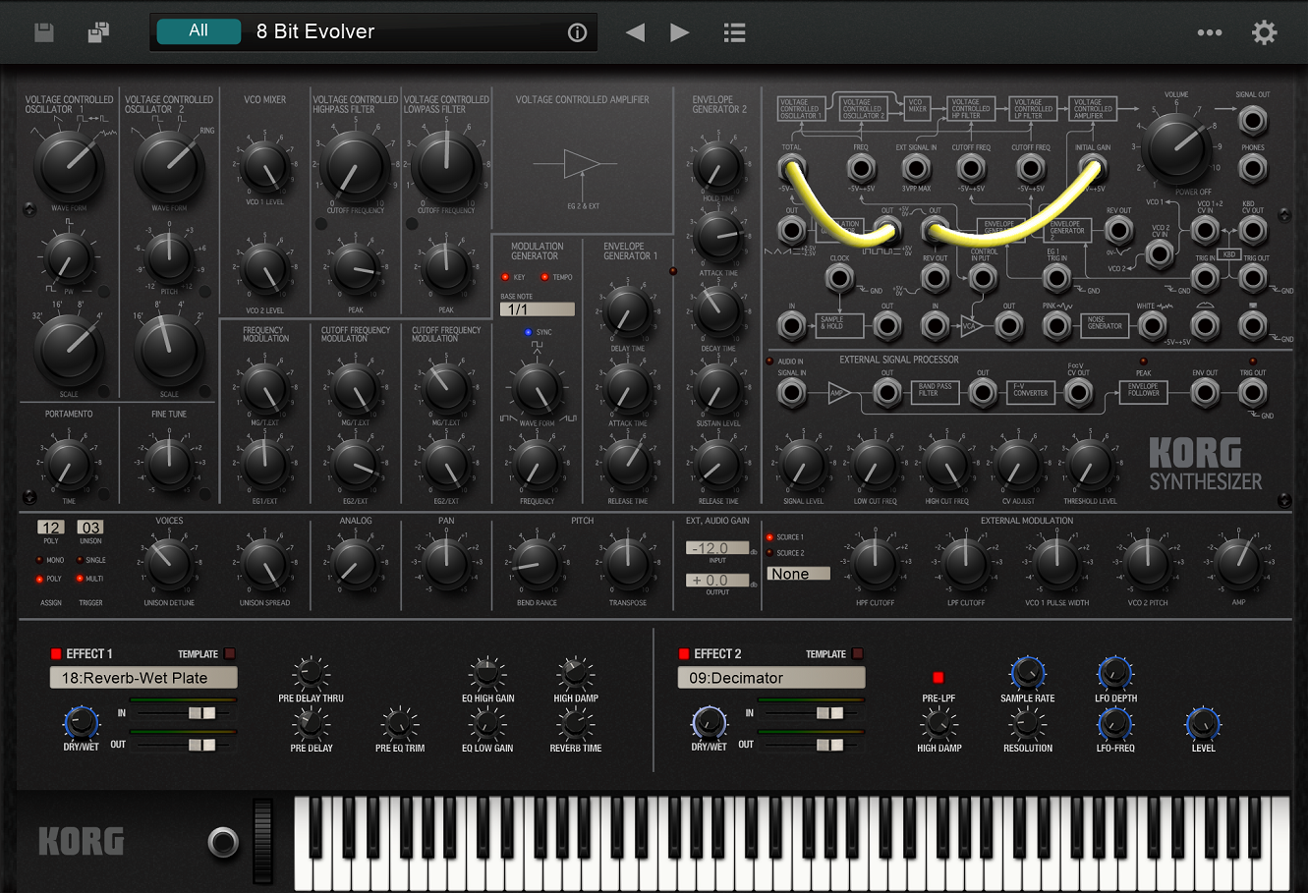1308x893 pixels.
Task: Click the ellipsis options icon
Action: (1210, 32)
